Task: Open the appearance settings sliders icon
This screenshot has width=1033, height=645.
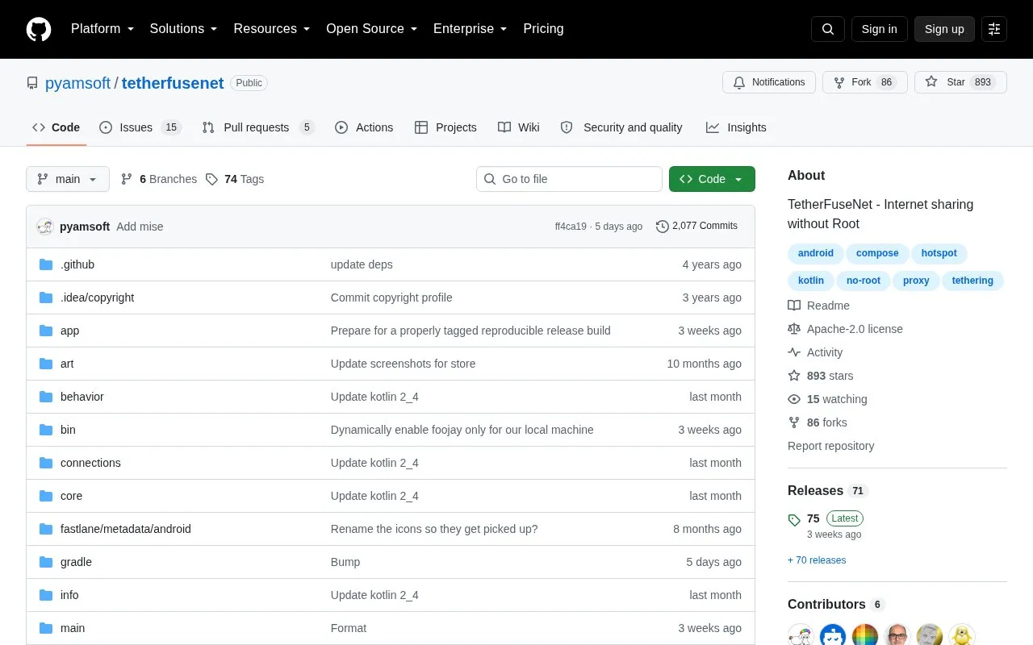Action: [994, 29]
